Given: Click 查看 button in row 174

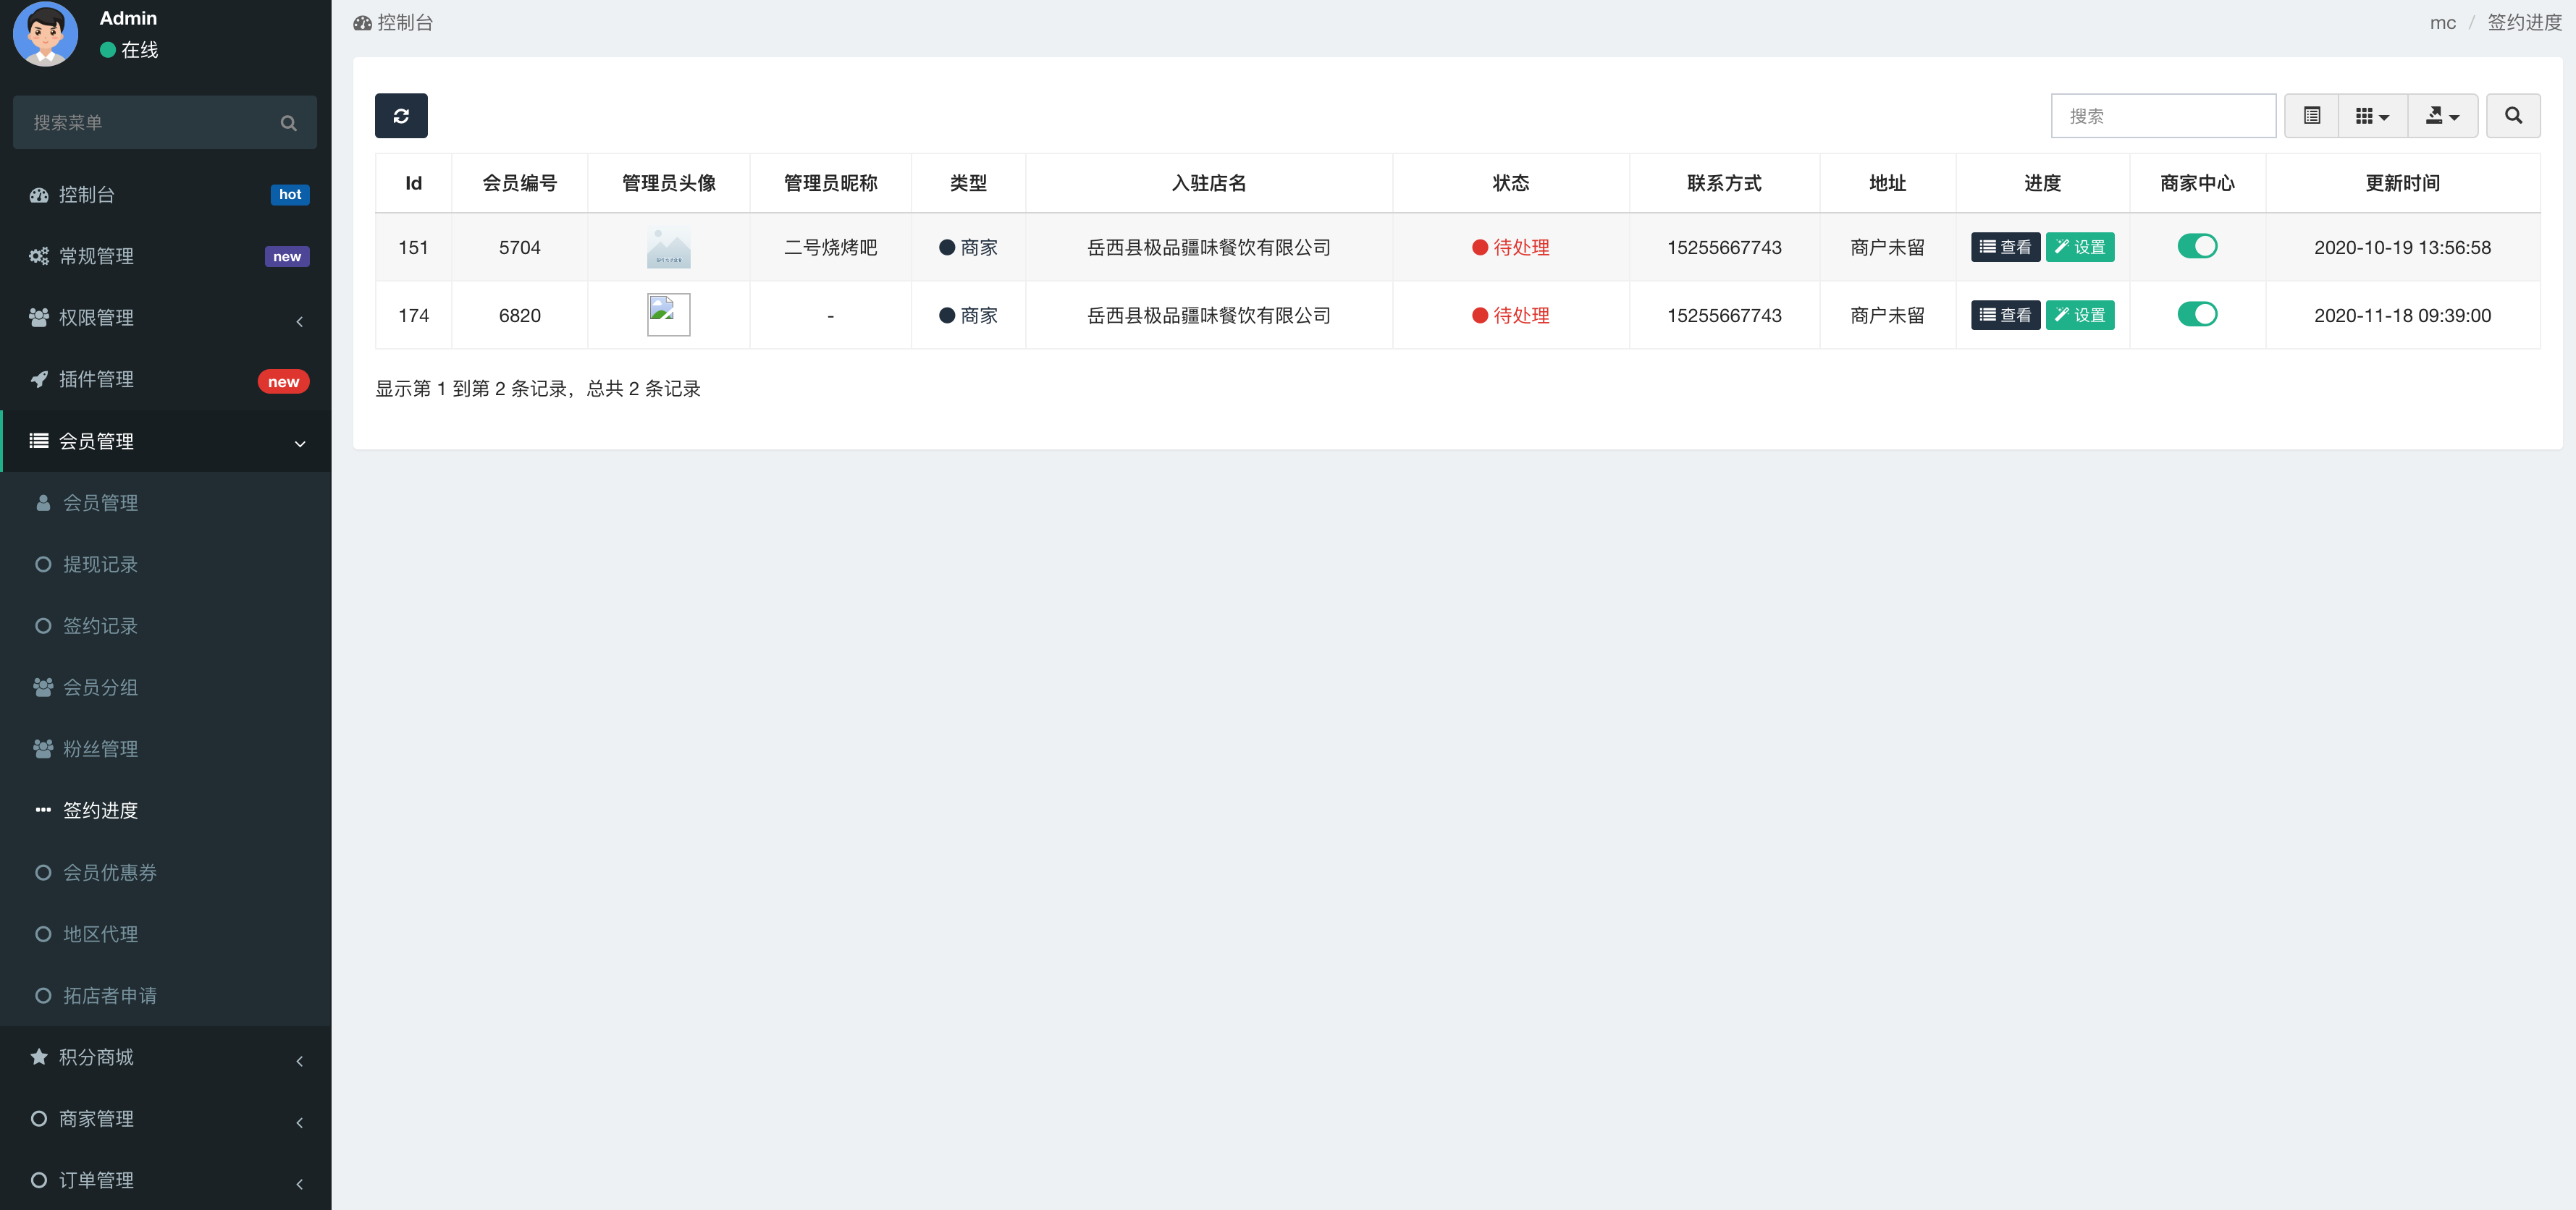Looking at the screenshot, I should [x=2005, y=315].
